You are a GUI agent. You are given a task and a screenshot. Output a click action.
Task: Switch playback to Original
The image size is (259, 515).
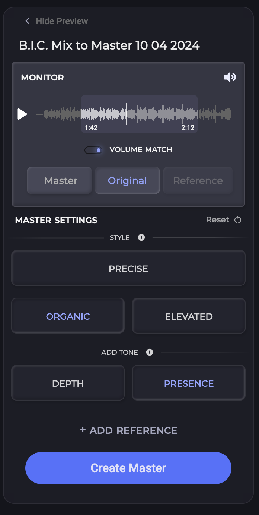127,180
